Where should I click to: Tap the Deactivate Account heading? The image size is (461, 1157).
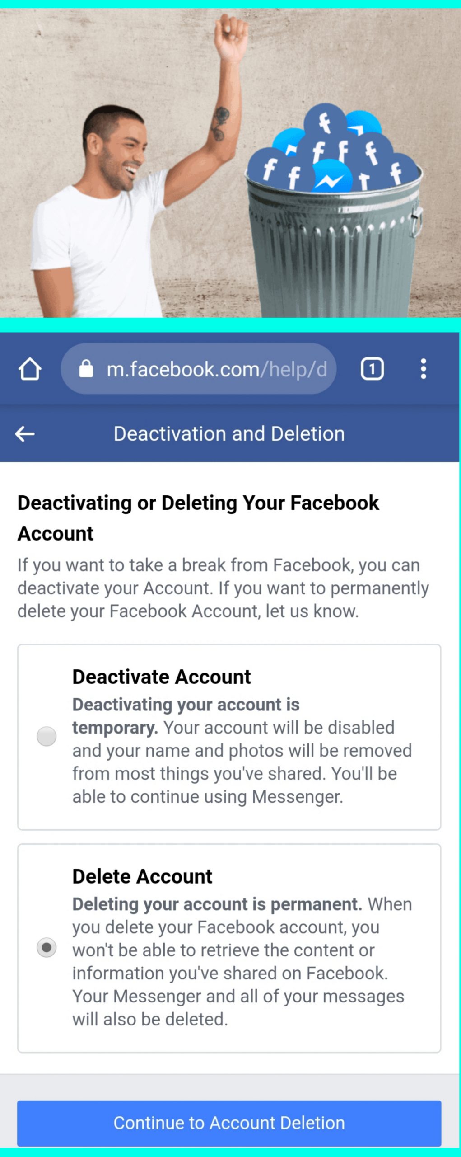click(x=162, y=677)
